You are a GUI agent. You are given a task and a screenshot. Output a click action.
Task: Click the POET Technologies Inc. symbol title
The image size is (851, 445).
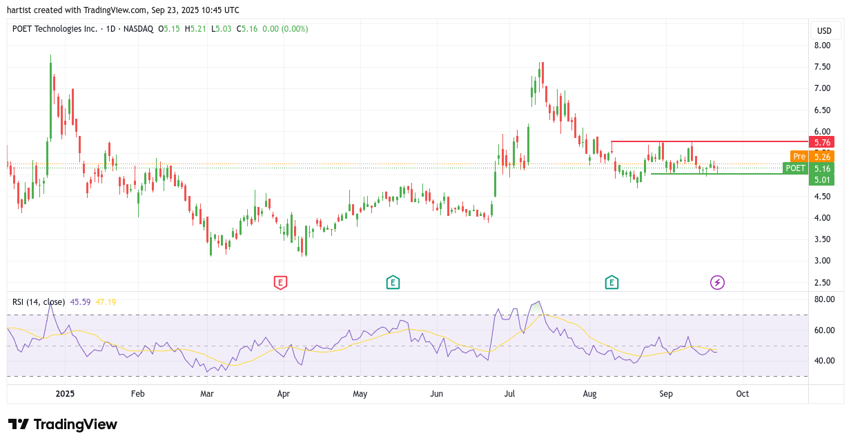click(x=56, y=29)
